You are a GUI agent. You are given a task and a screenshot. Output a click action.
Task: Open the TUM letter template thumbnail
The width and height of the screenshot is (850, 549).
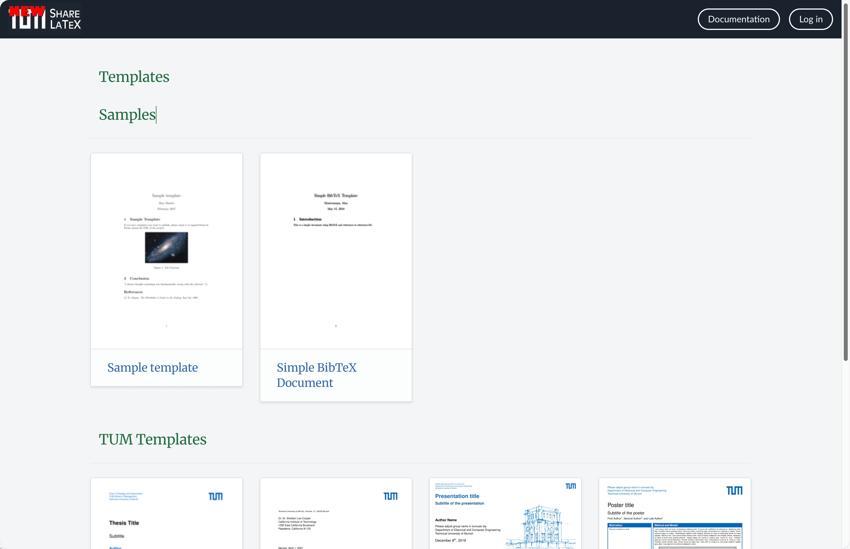(x=336, y=513)
